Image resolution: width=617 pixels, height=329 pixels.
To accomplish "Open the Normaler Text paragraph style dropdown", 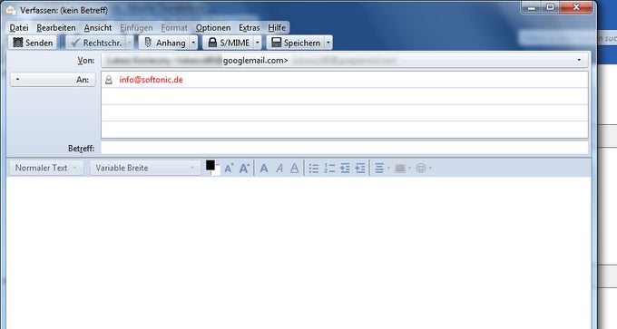I will pyautogui.click(x=46, y=168).
